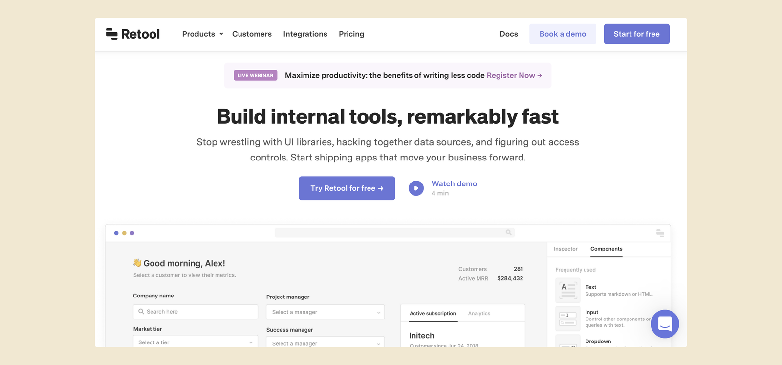The image size is (782, 365).
Task: Switch to the Inspector tab
Action: pos(565,249)
